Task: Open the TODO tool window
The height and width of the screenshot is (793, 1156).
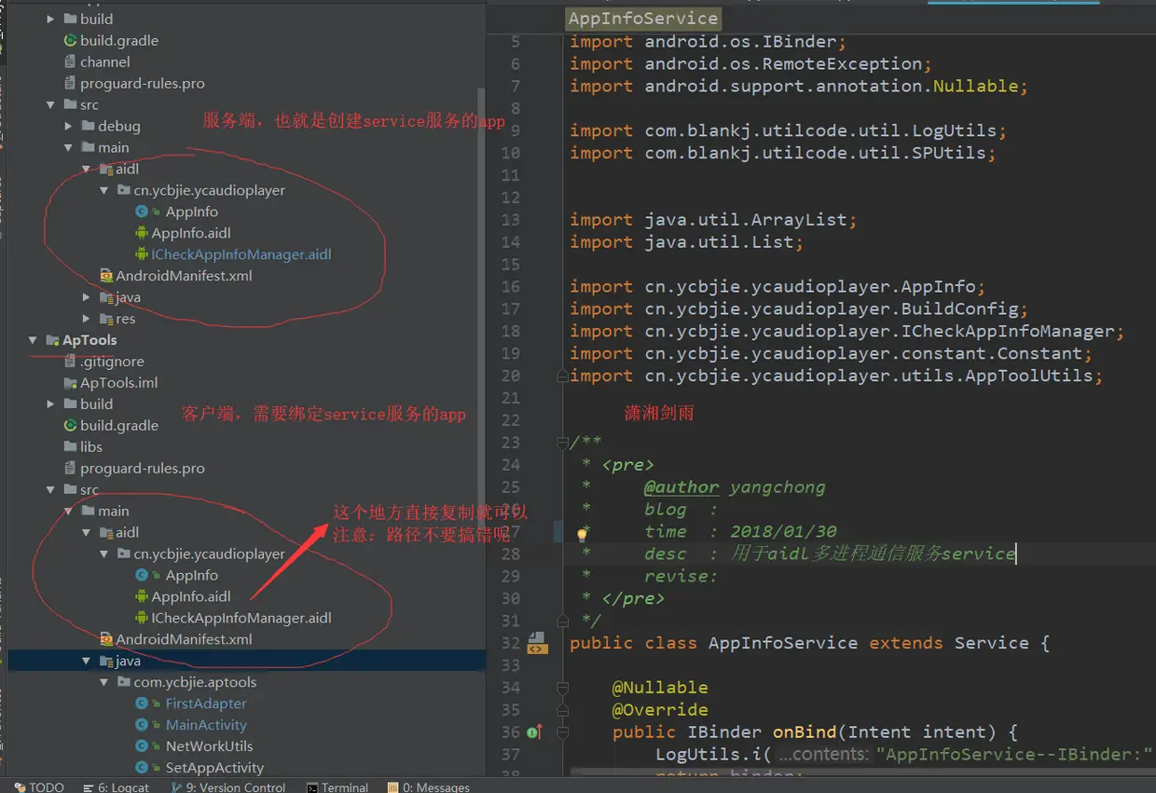Action: click(38, 786)
